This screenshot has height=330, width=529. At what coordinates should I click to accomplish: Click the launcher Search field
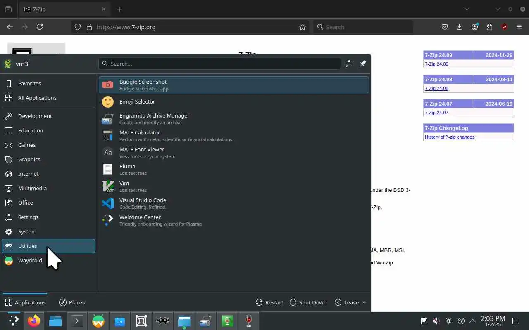click(219, 64)
